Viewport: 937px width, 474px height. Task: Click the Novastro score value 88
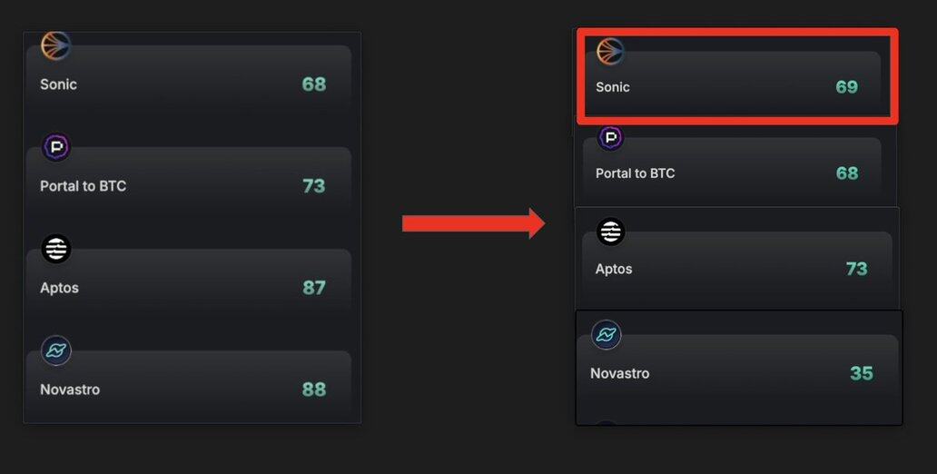pos(314,390)
